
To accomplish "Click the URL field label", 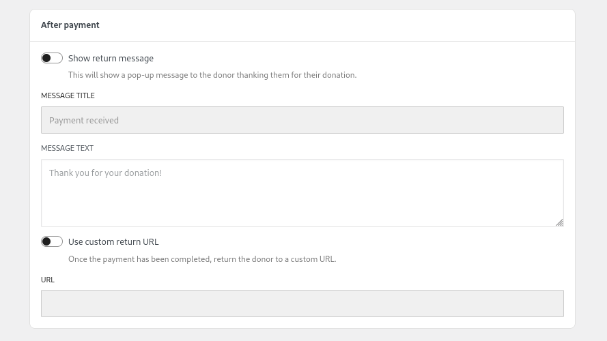I will (48, 280).
